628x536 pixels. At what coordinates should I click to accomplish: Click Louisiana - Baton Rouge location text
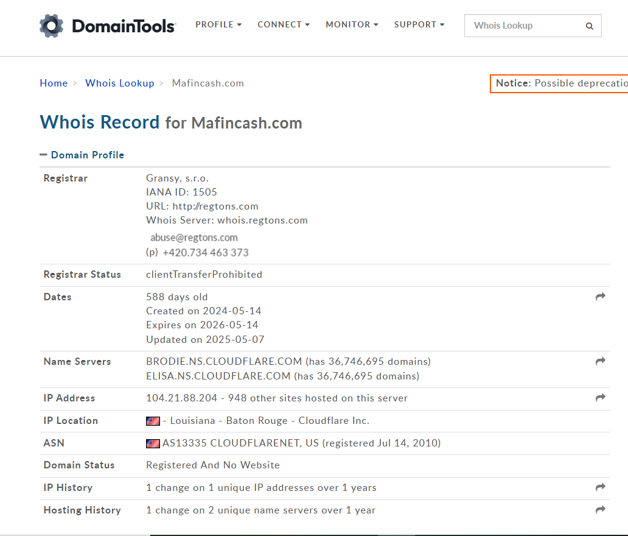(x=229, y=420)
